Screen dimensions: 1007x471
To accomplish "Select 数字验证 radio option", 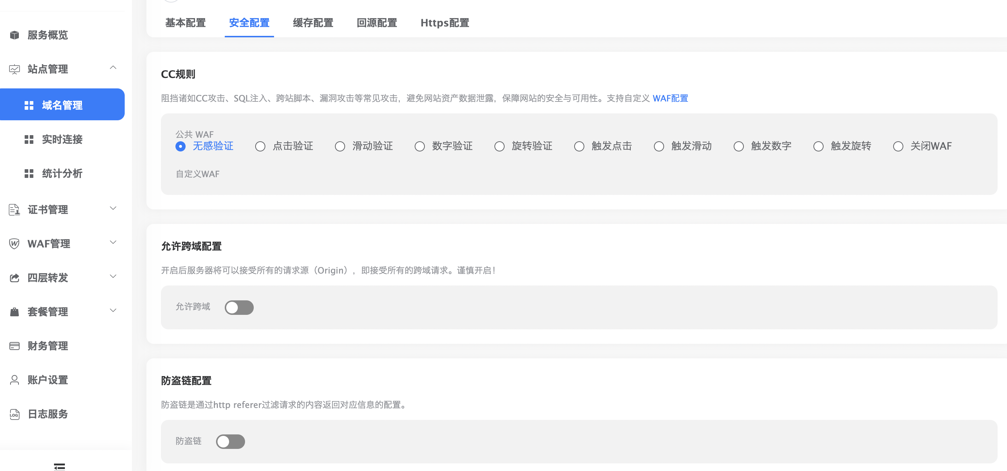I will (419, 146).
